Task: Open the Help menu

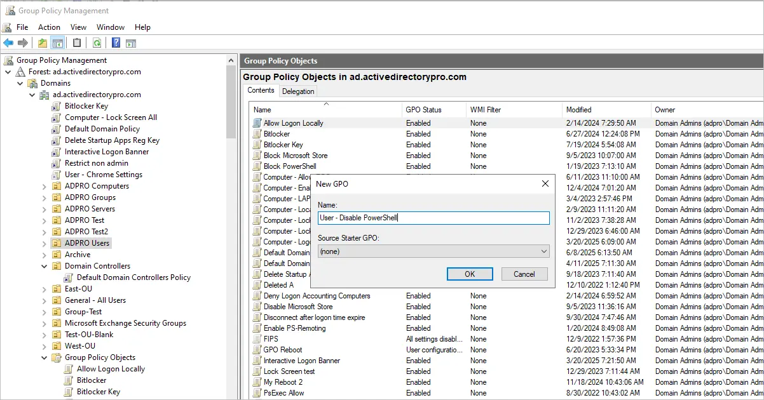Action: (x=142, y=27)
